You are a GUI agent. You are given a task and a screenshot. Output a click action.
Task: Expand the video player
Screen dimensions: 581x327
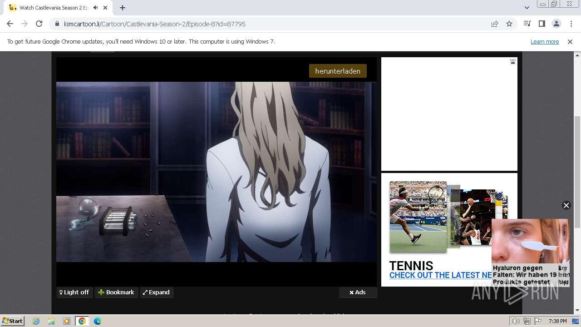(157, 292)
